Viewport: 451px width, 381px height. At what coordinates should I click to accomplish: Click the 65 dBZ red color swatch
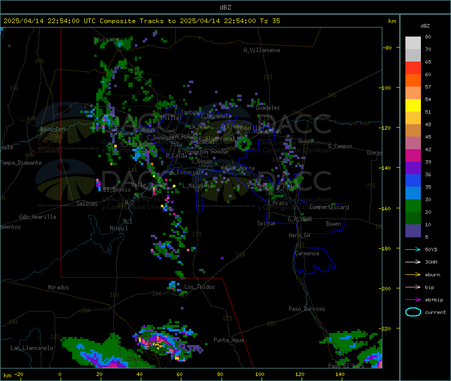pyautogui.click(x=413, y=68)
